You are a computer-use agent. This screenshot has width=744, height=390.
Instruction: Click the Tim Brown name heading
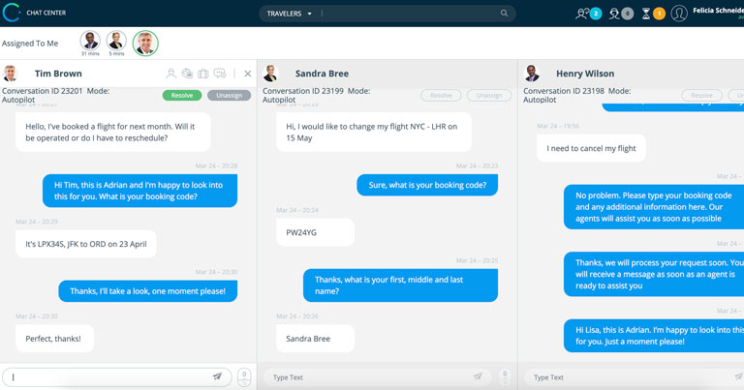point(58,74)
